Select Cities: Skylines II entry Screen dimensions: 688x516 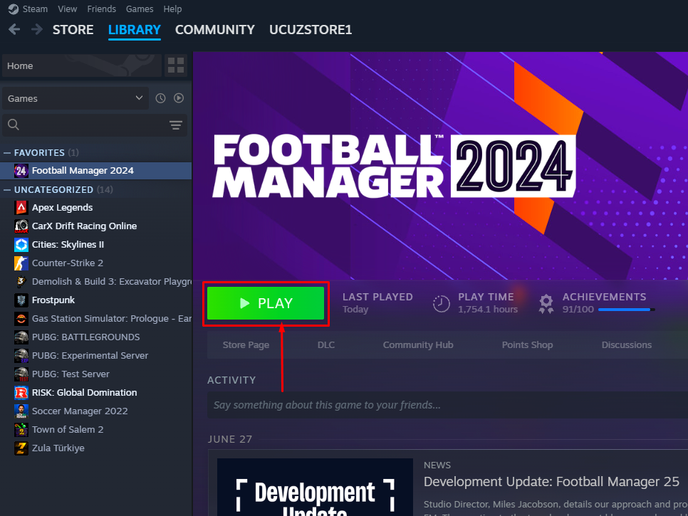coord(96,245)
